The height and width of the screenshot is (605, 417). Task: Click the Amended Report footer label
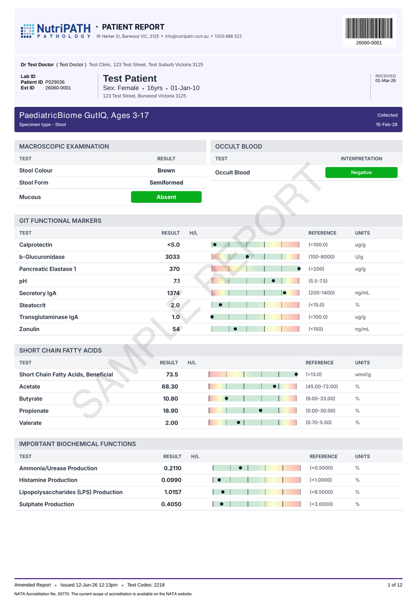coord(32,585)
